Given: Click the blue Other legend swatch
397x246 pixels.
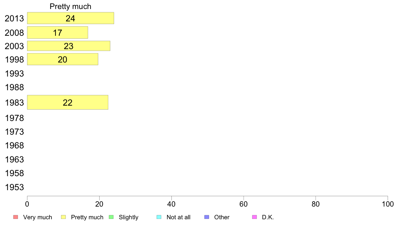Looking at the screenshot, I should point(207,217).
